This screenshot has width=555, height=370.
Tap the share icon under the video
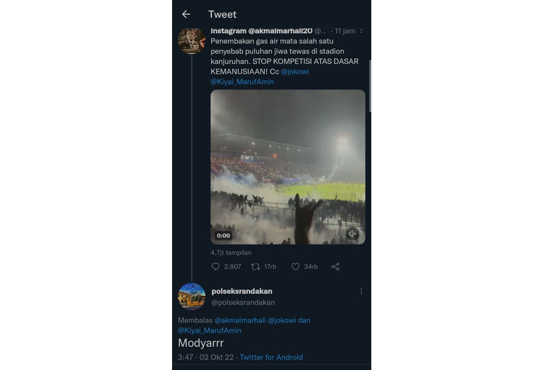(x=336, y=266)
